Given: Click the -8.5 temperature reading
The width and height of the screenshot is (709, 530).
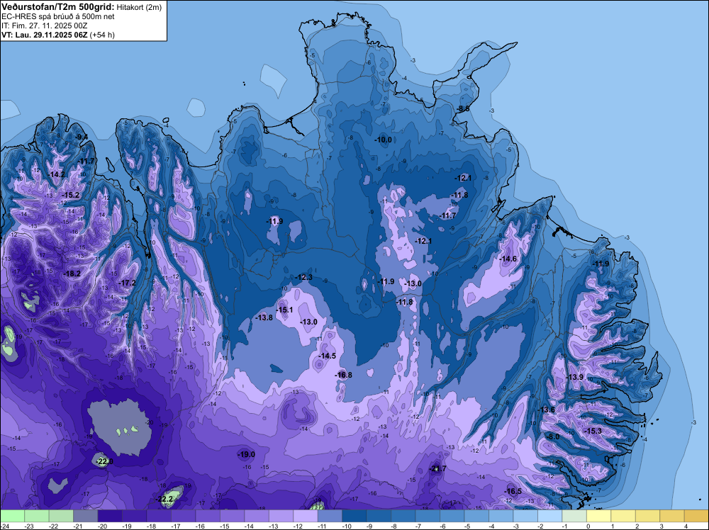Looking at the screenshot, I should (462, 109).
